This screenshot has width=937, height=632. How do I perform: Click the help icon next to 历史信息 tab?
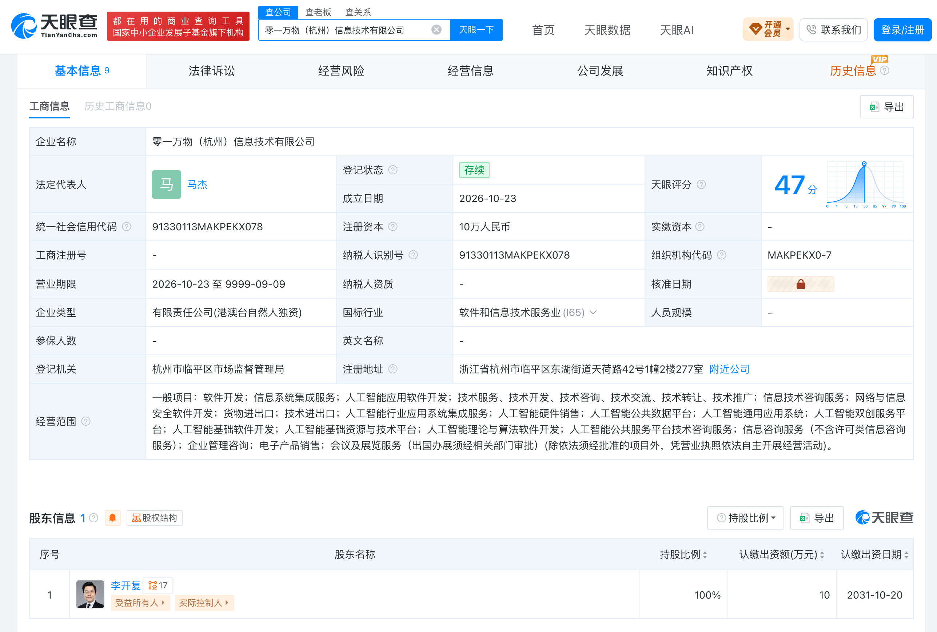pos(885,70)
